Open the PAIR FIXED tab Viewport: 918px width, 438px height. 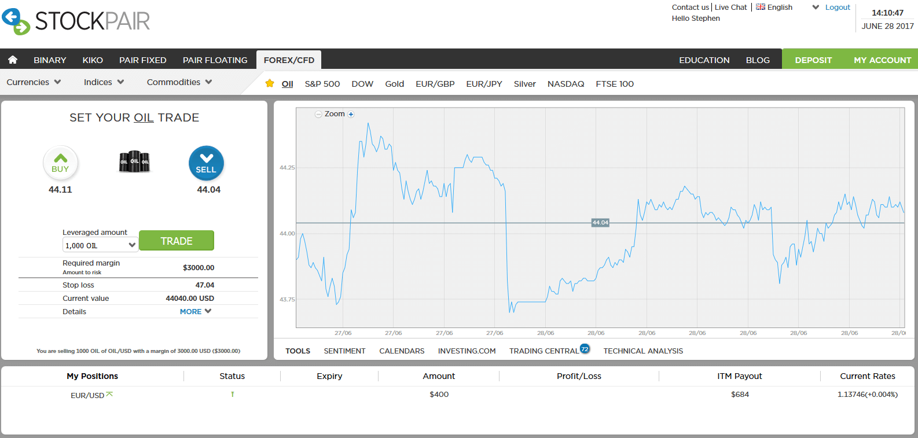pyautogui.click(x=143, y=60)
